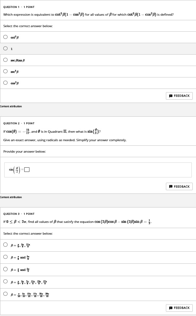This screenshot has width=196, height=316.
Task: Click the FEEDBACK button for Question 2
Action: [x=179, y=186]
